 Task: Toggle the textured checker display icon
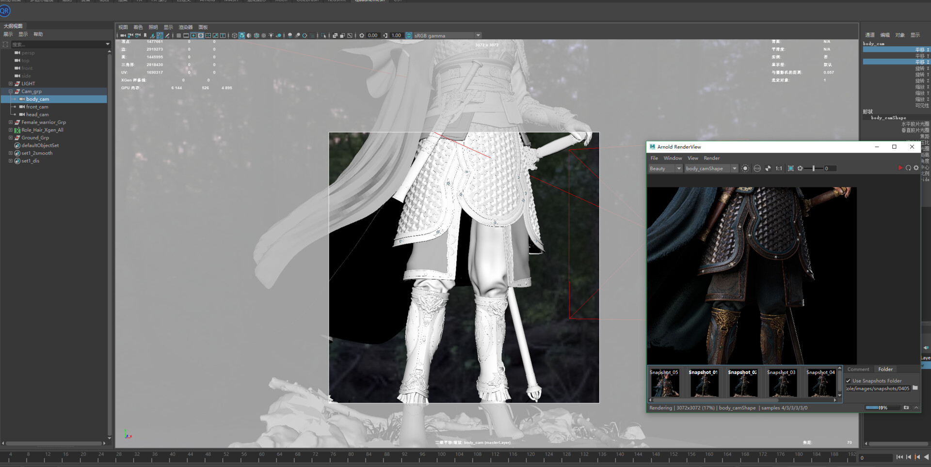point(264,35)
